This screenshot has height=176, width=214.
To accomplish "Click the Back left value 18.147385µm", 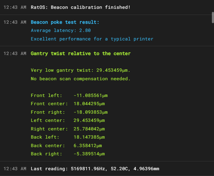I will pyautogui.click(x=89, y=137).
